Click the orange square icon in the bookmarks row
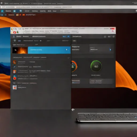 [17, 15]
